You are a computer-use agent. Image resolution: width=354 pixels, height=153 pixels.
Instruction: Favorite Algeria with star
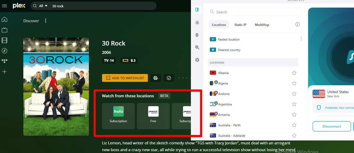point(294,83)
